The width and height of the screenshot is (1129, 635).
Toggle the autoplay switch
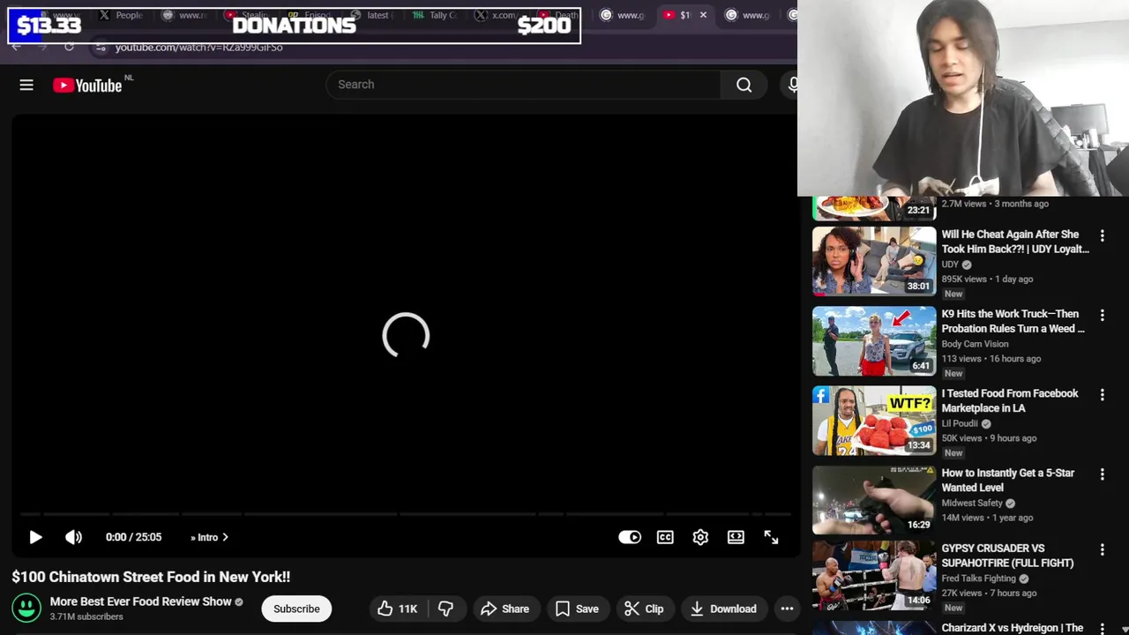(x=630, y=537)
